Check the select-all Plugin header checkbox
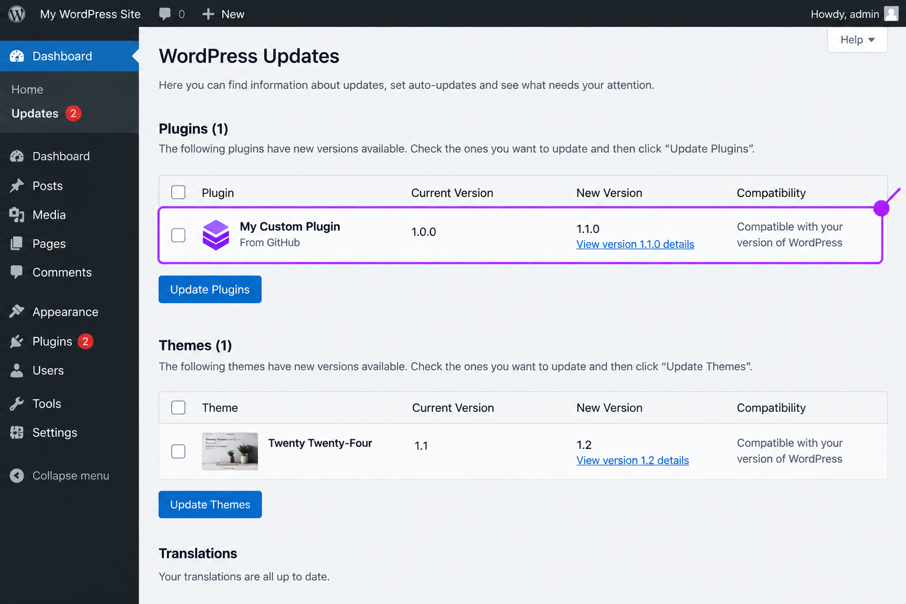 (x=178, y=192)
